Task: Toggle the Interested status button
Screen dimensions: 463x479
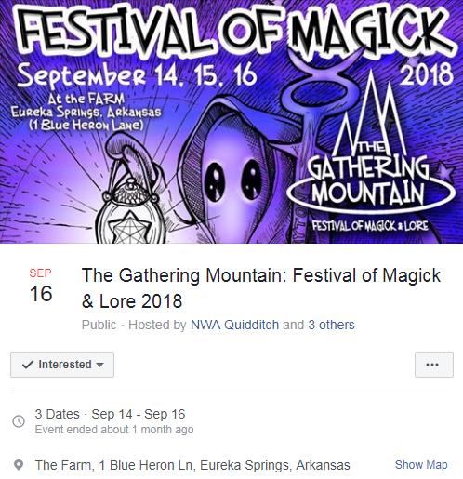Action: pyautogui.click(x=62, y=365)
